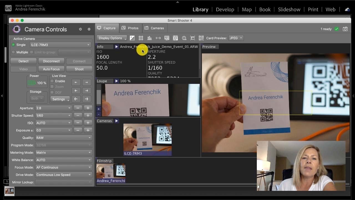
Task: Open the Card Preview JPEG dropdown
Action: click(236, 38)
